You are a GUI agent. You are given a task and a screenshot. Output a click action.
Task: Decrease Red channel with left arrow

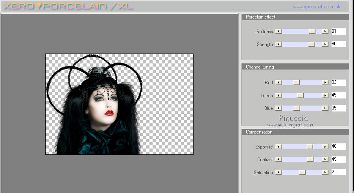pyautogui.click(x=278, y=82)
